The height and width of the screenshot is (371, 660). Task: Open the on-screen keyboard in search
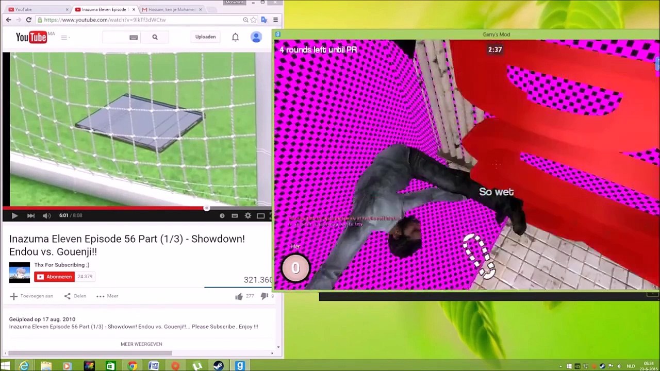tap(134, 37)
